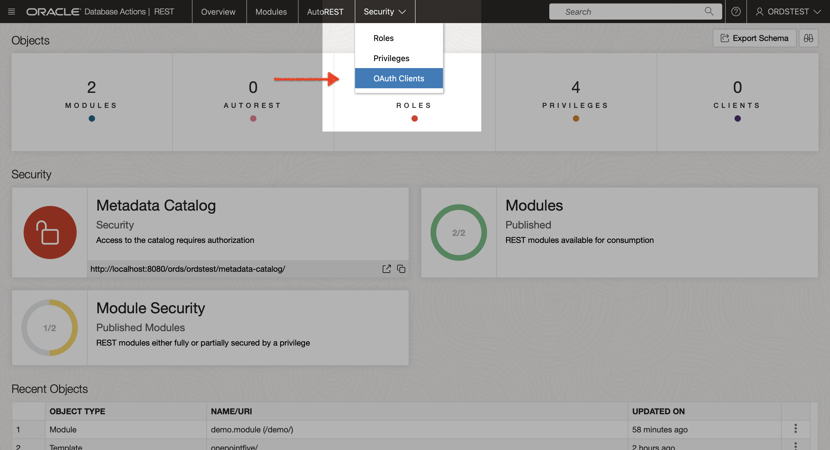Copy the metadata catalog URL

click(401, 269)
